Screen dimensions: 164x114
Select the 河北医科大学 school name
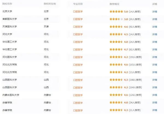click(x=10, y=57)
